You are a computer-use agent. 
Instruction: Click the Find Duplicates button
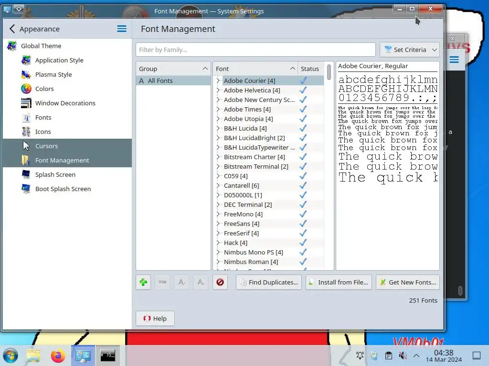tap(269, 282)
